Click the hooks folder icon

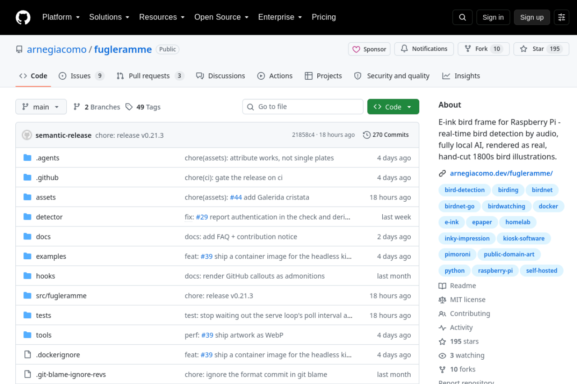27,276
